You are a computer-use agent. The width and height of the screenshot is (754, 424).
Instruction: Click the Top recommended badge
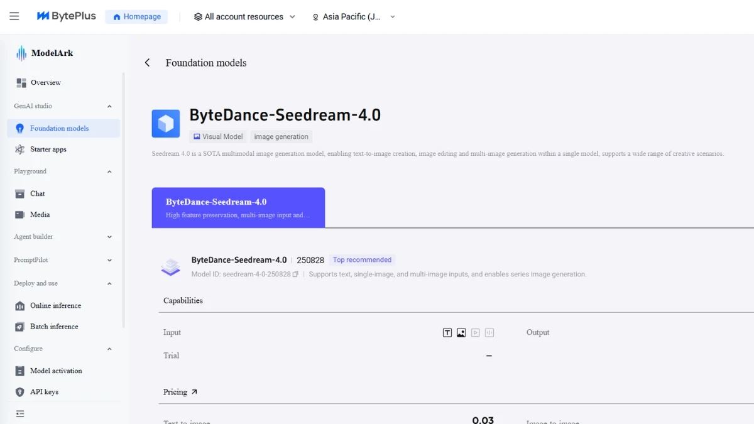[x=362, y=260]
